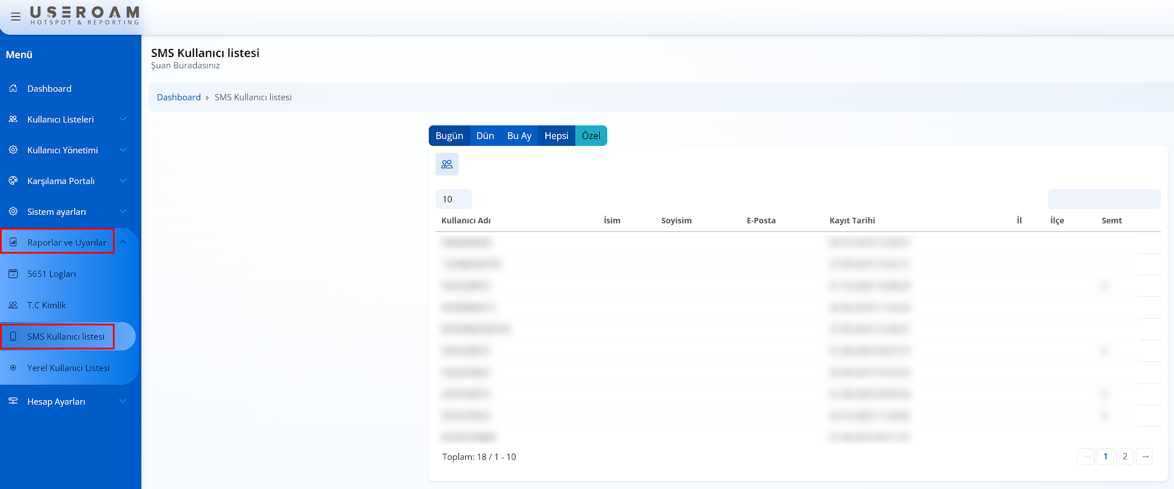Choose the Özel custom date filter
Viewport: 1174px width, 489px height.
[591, 136]
